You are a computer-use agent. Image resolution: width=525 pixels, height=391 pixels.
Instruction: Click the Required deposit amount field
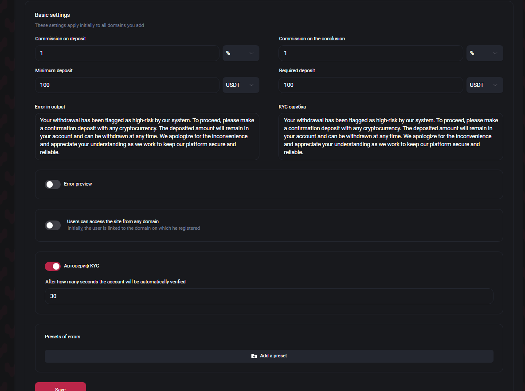pos(371,85)
